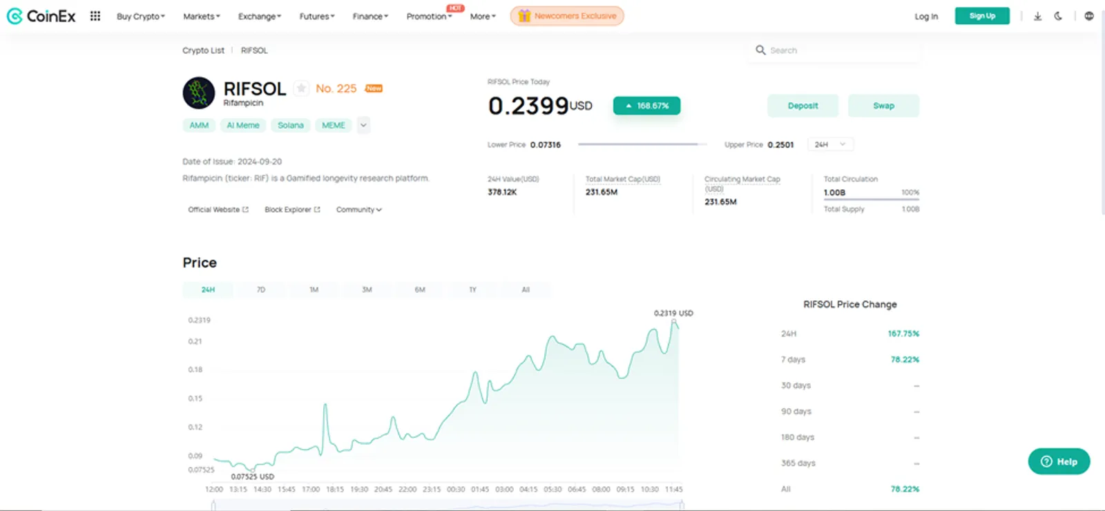Add RIFSOL to favorites star
The height and width of the screenshot is (511, 1105).
tap(301, 88)
